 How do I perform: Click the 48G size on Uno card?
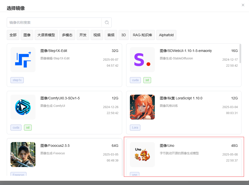point(235,146)
